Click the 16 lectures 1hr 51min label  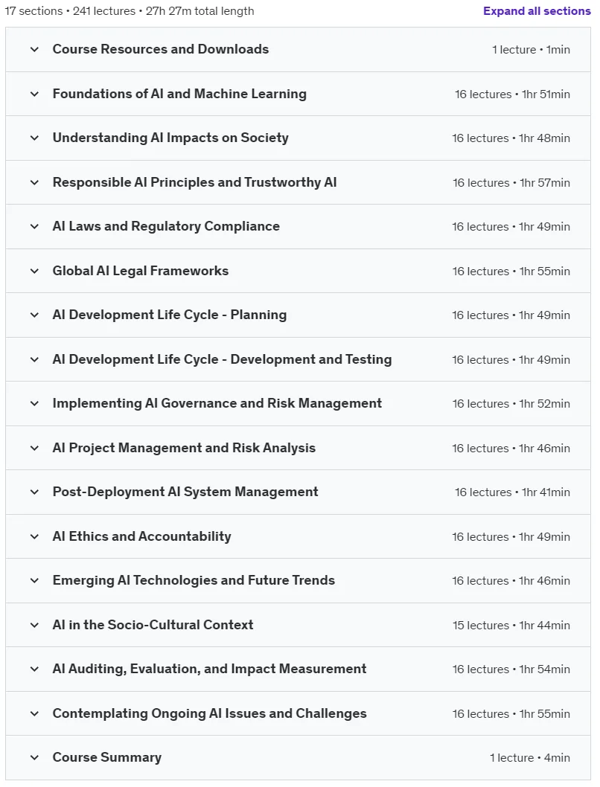(512, 94)
